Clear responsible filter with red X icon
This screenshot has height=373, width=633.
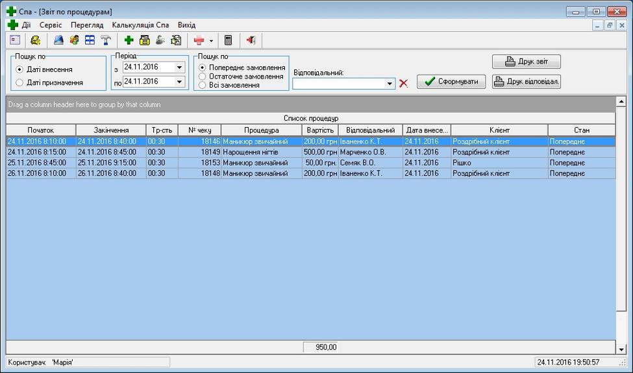(x=403, y=84)
